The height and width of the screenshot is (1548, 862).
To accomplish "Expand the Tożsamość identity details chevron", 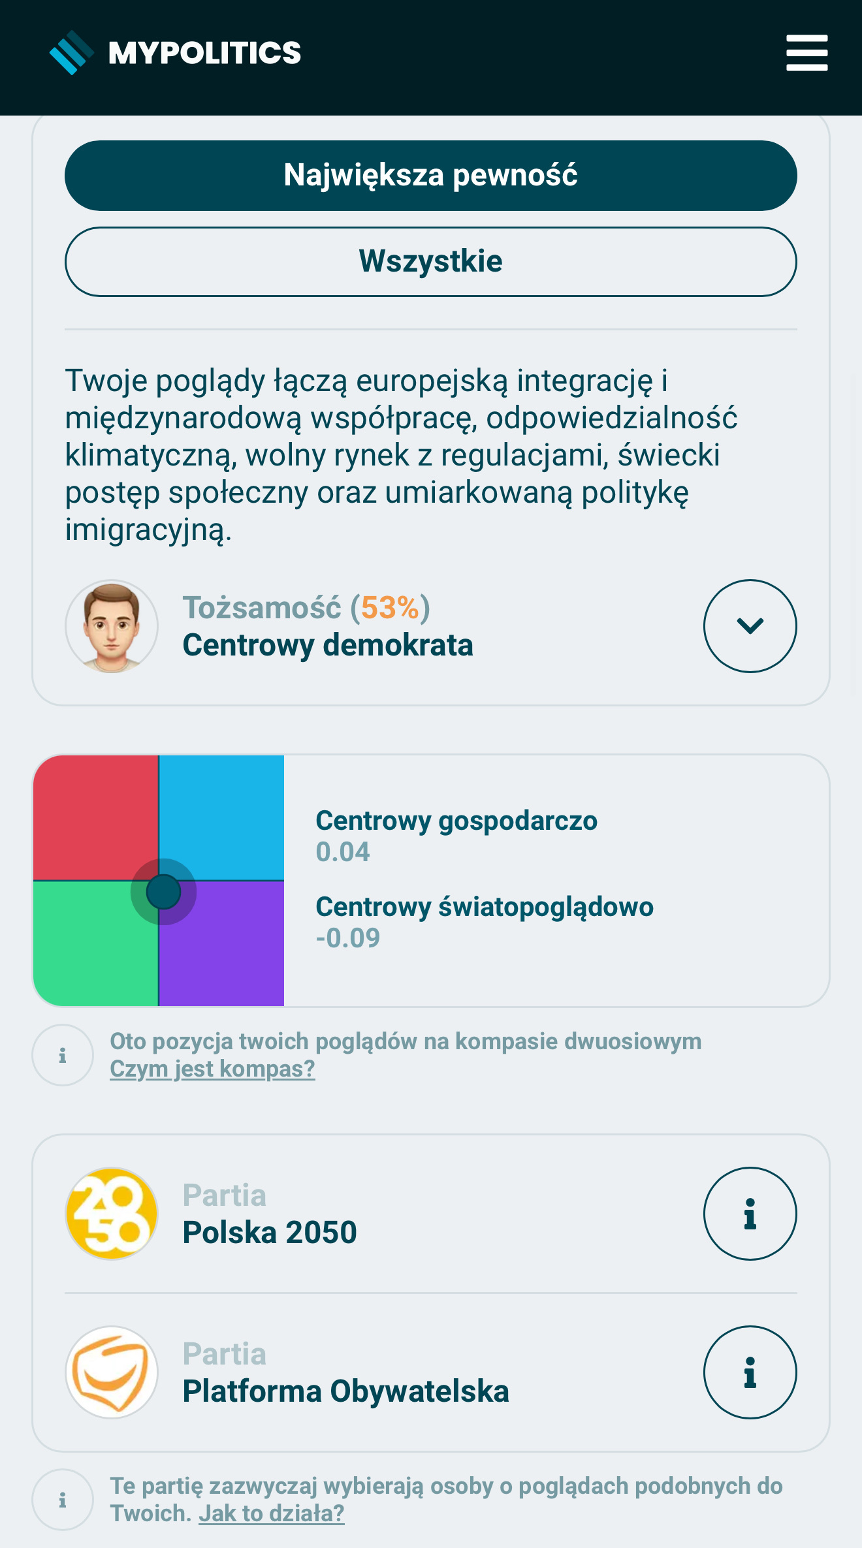I will point(750,626).
